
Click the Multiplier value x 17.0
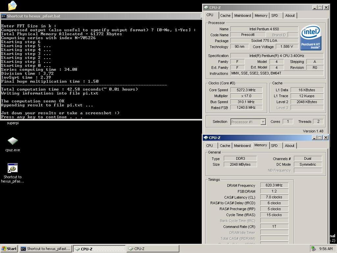(x=246, y=96)
